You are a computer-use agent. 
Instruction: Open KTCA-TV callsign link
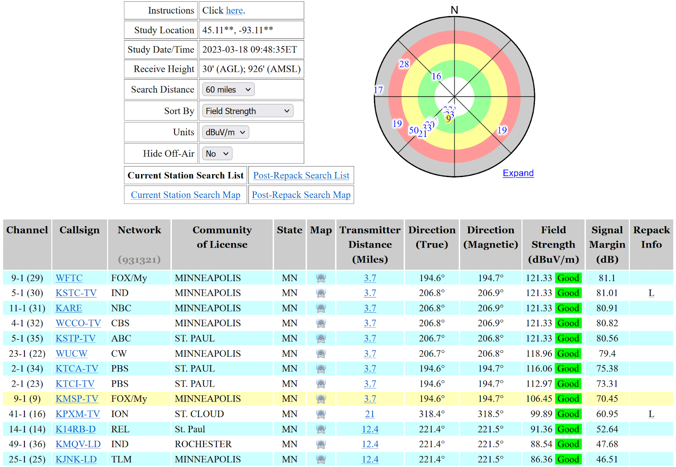point(77,369)
